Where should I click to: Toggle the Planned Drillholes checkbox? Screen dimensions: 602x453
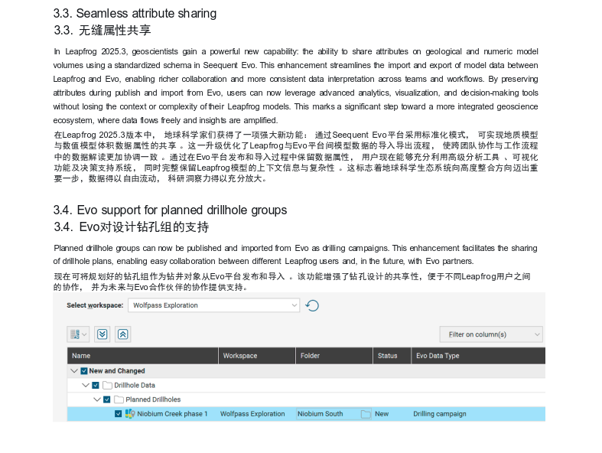tap(107, 399)
